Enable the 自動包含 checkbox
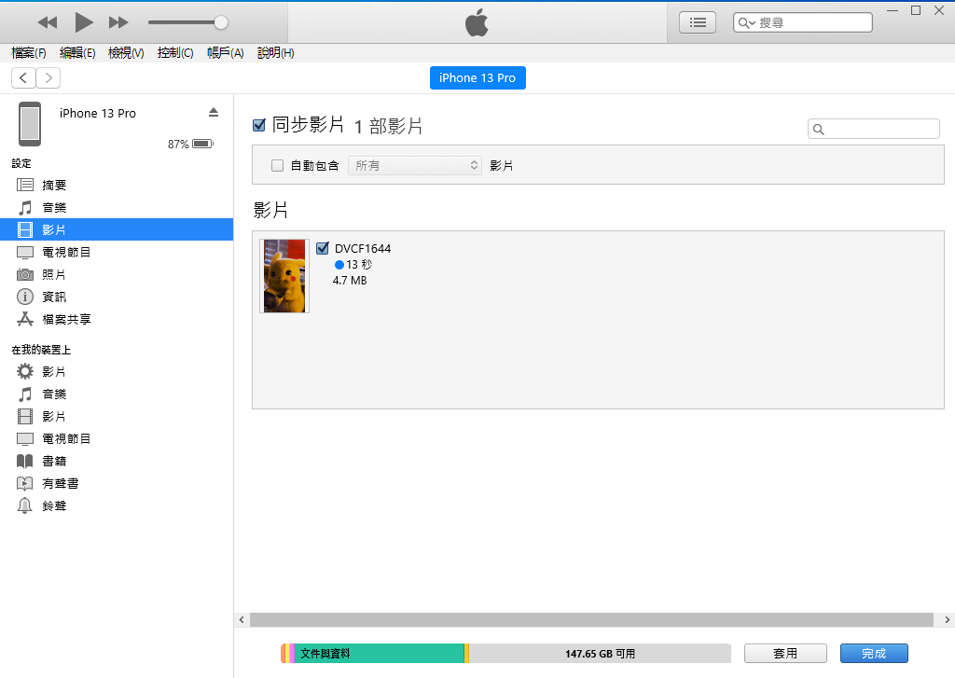The height and width of the screenshot is (678, 955). [x=277, y=166]
